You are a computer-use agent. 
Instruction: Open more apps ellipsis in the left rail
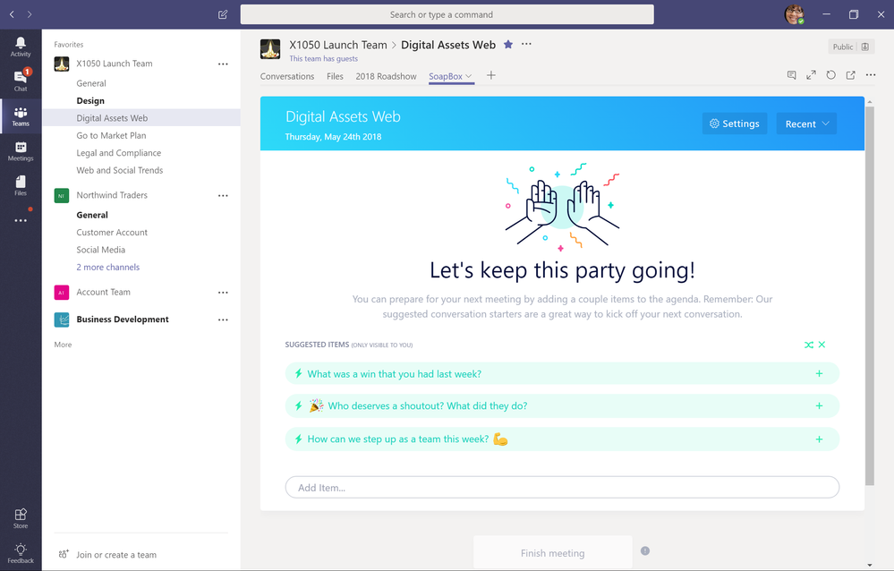(x=21, y=220)
